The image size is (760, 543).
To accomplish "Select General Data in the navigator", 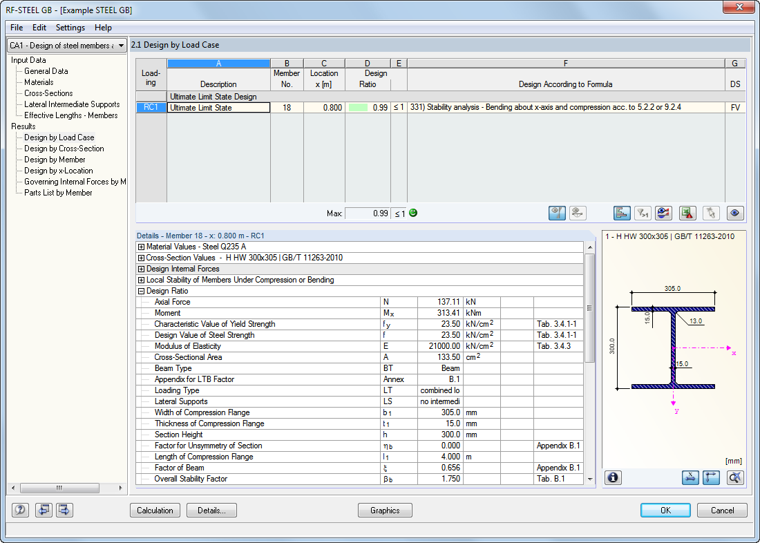I will pos(46,71).
